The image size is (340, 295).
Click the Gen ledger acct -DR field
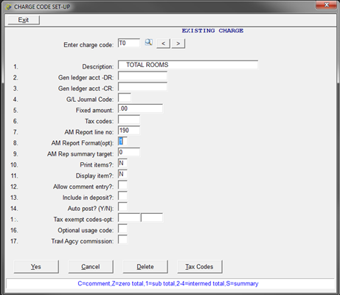(x=142, y=76)
